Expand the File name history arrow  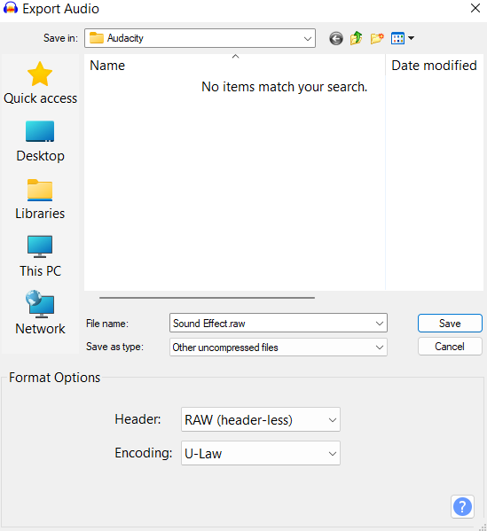380,324
